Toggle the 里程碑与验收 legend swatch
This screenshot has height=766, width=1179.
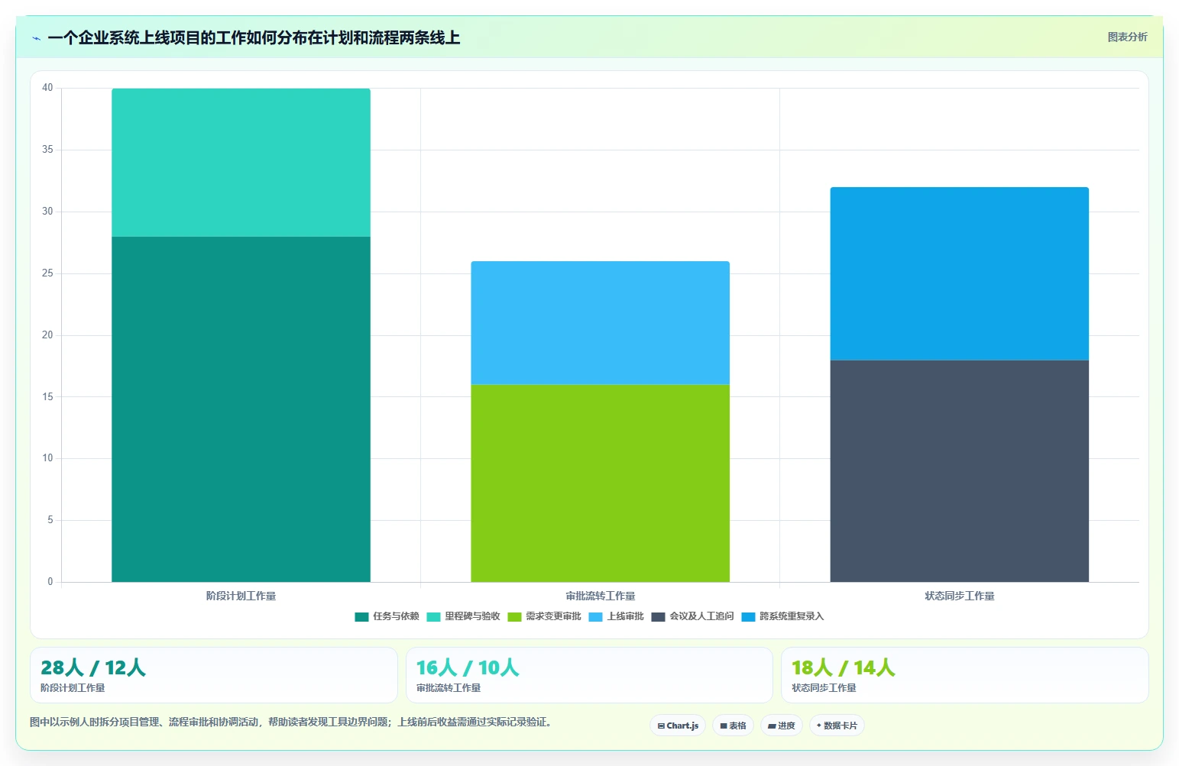click(433, 617)
